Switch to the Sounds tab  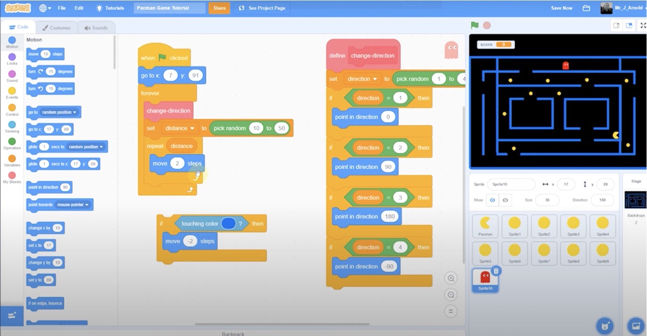pyautogui.click(x=96, y=28)
